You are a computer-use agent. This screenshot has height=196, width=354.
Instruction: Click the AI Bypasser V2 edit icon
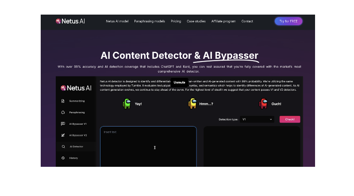pyautogui.click(x=63, y=135)
